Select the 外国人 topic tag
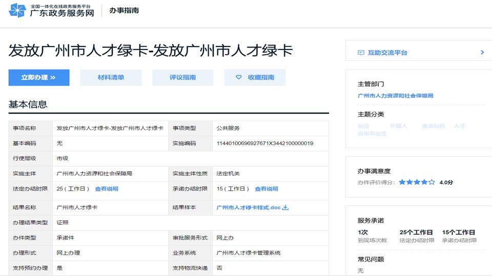Image resolution: width=492 pixels, height=276 pixels. click(x=398, y=126)
